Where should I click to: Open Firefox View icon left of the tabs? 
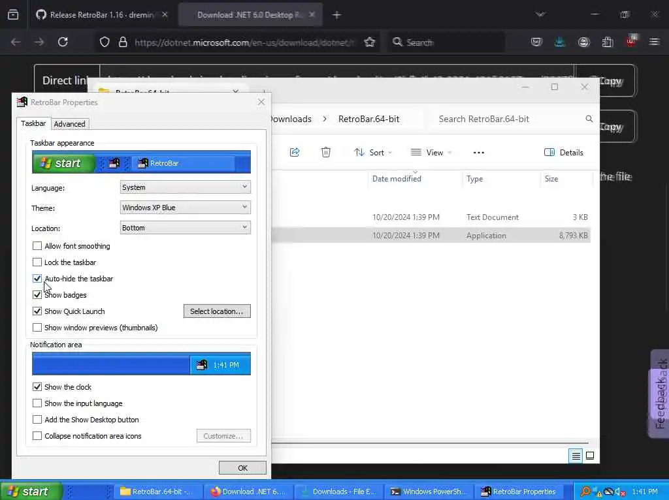coord(13,15)
